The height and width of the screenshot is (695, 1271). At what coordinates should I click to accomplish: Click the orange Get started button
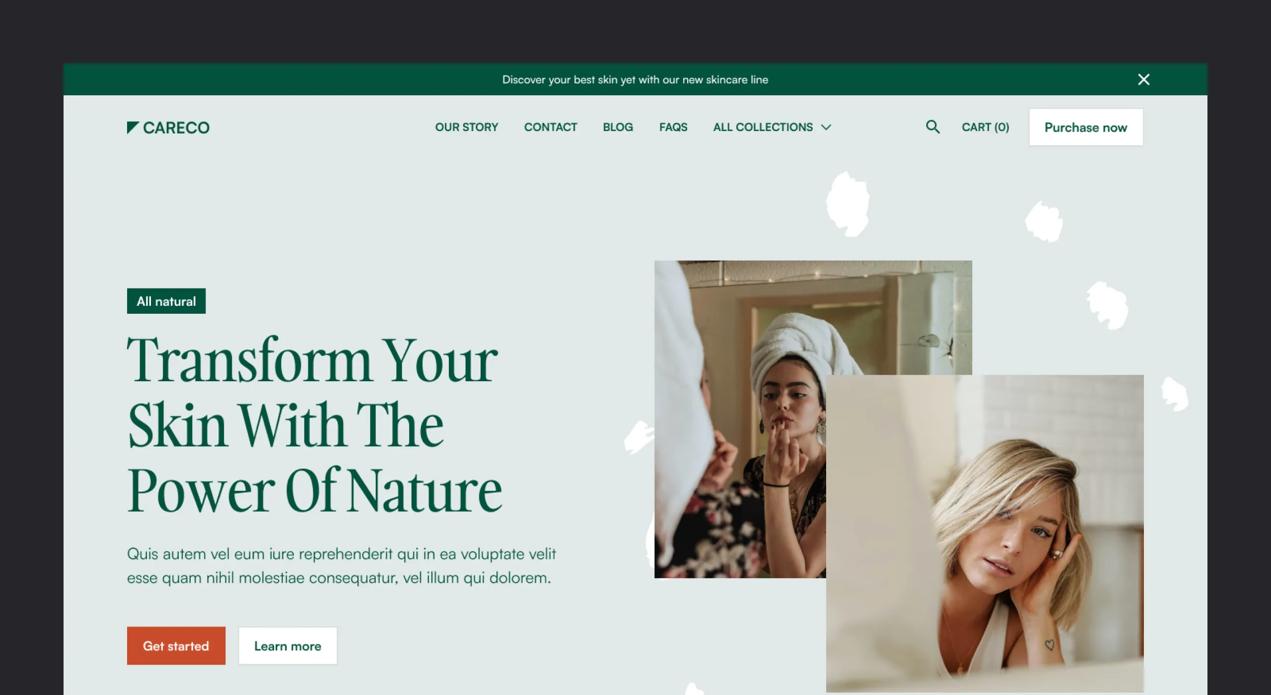pyautogui.click(x=176, y=645)
